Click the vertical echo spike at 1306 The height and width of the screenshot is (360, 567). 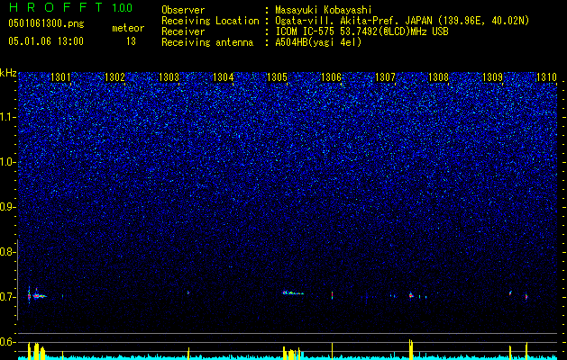pyautogui.click(x=332, y=295)
